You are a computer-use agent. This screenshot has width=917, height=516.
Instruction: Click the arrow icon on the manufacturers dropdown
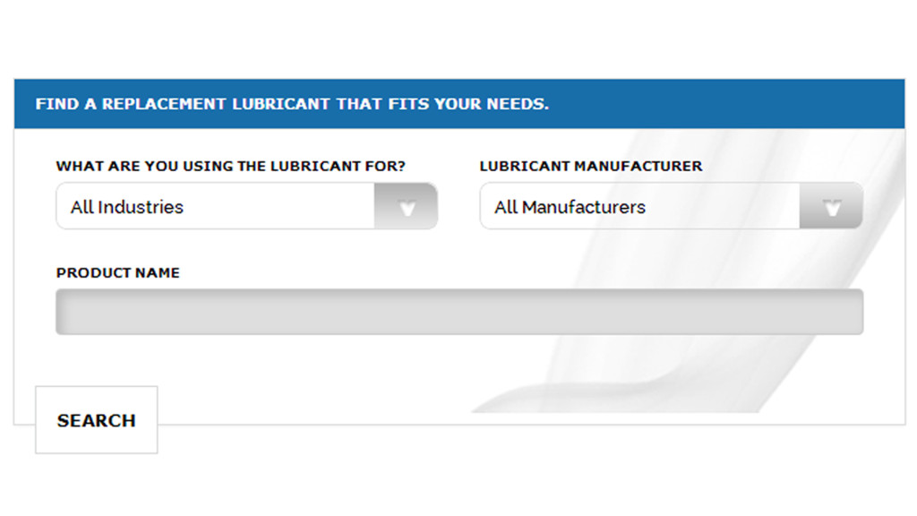point(832,207)
